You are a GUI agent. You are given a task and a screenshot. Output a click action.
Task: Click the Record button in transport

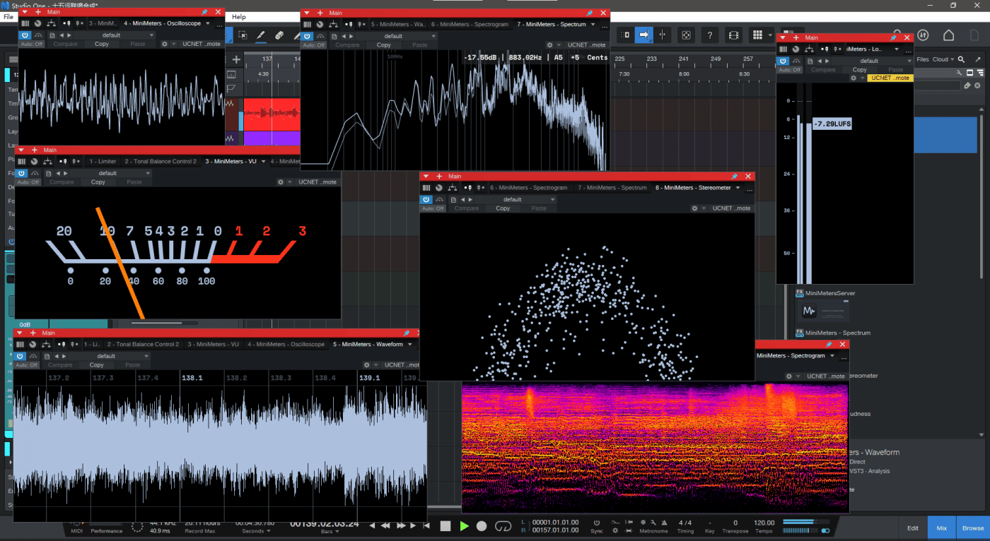tap(482, 526)
